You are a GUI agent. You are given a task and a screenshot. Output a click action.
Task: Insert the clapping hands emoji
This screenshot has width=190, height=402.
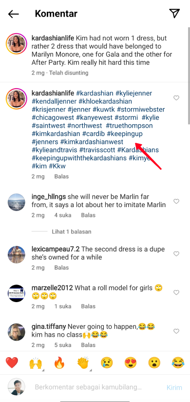83,363
